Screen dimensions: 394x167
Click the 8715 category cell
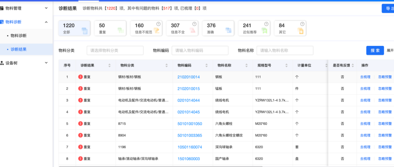tap(122, 124)
